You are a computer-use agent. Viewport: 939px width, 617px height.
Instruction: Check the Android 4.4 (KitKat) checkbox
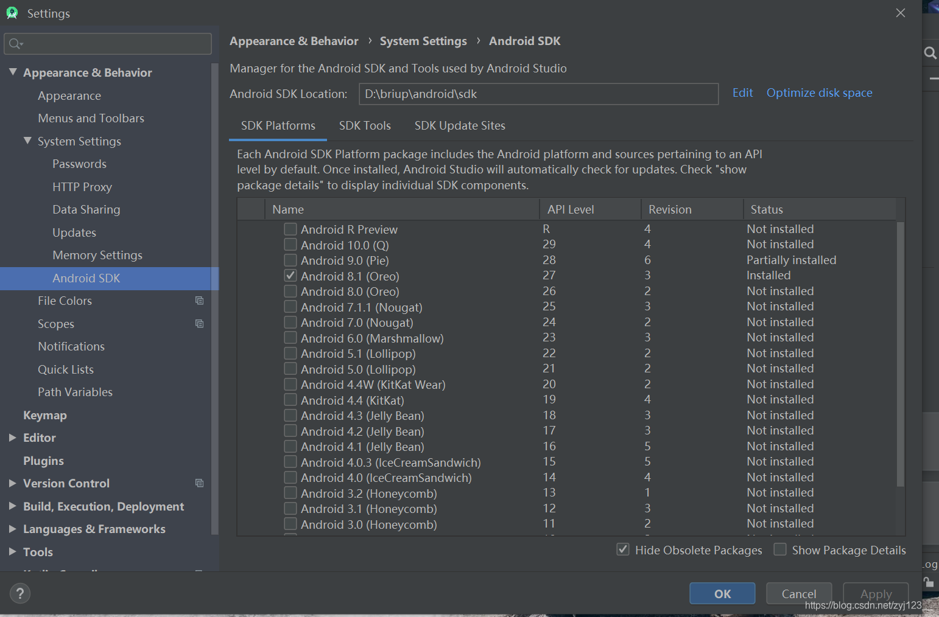(x=290, y=400)
